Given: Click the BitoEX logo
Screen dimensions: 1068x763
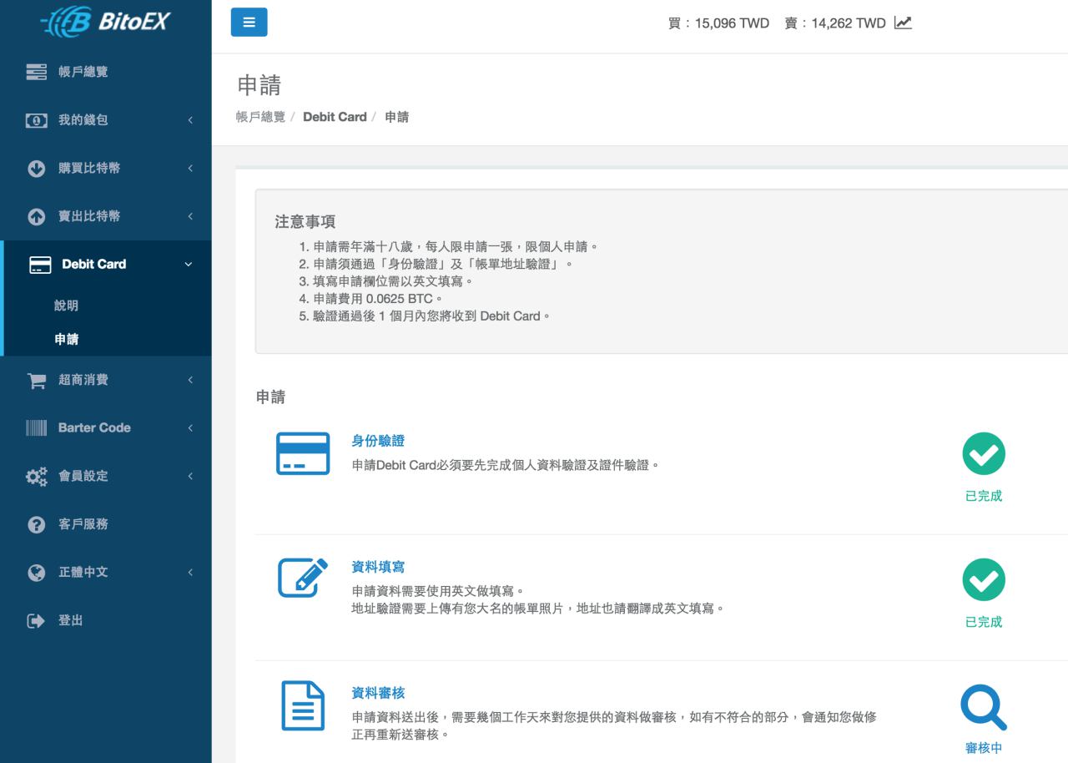Looking at the screenshot, I should click(105, 22).
